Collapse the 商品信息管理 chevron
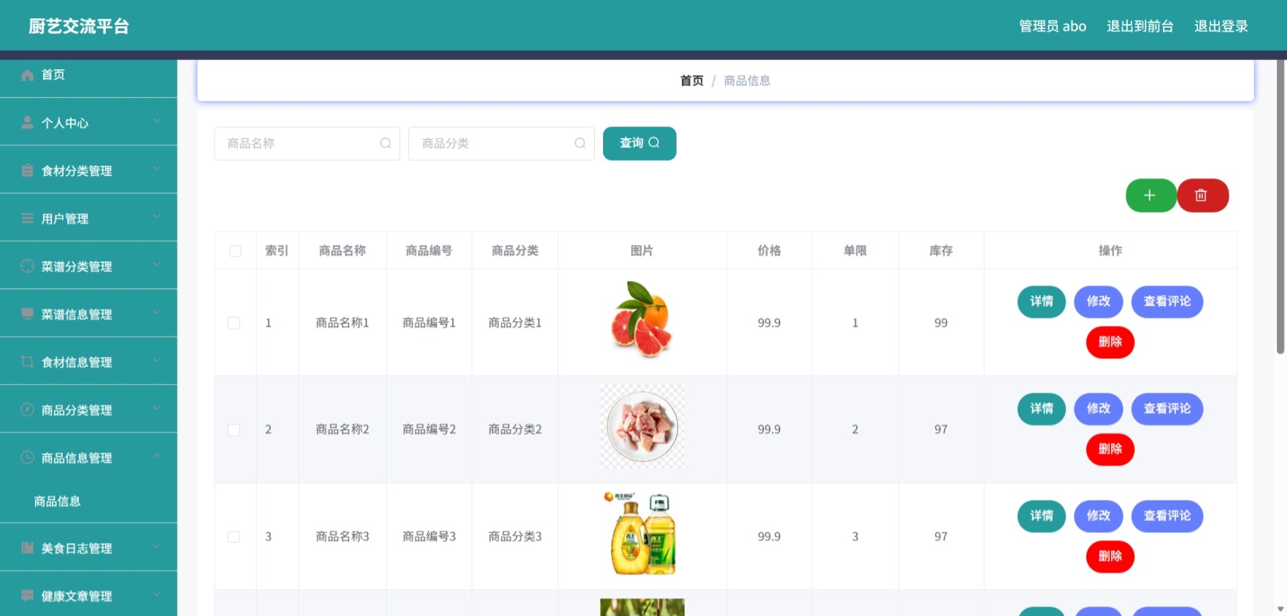This screenshot has height=616, width=1287. [157, 455]
